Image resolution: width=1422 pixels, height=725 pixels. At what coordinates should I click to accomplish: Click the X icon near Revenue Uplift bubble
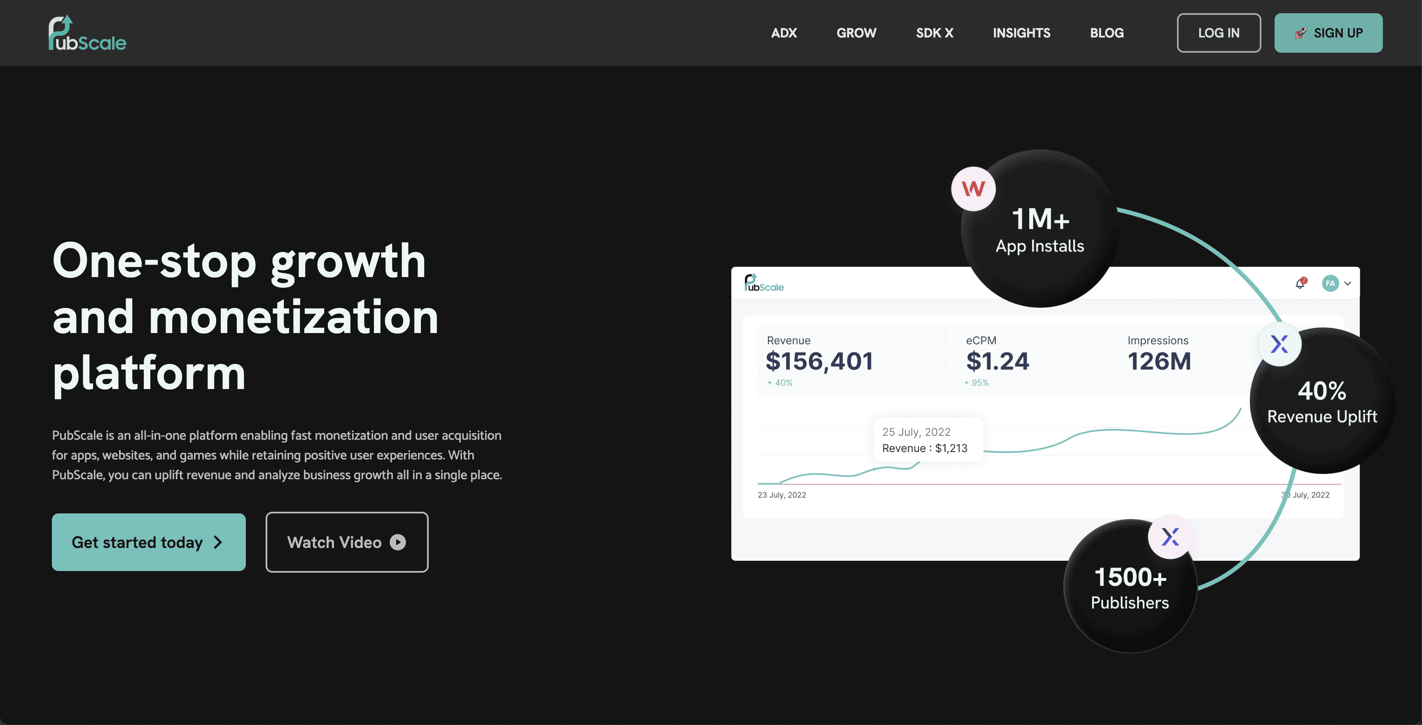[1280, 344]
